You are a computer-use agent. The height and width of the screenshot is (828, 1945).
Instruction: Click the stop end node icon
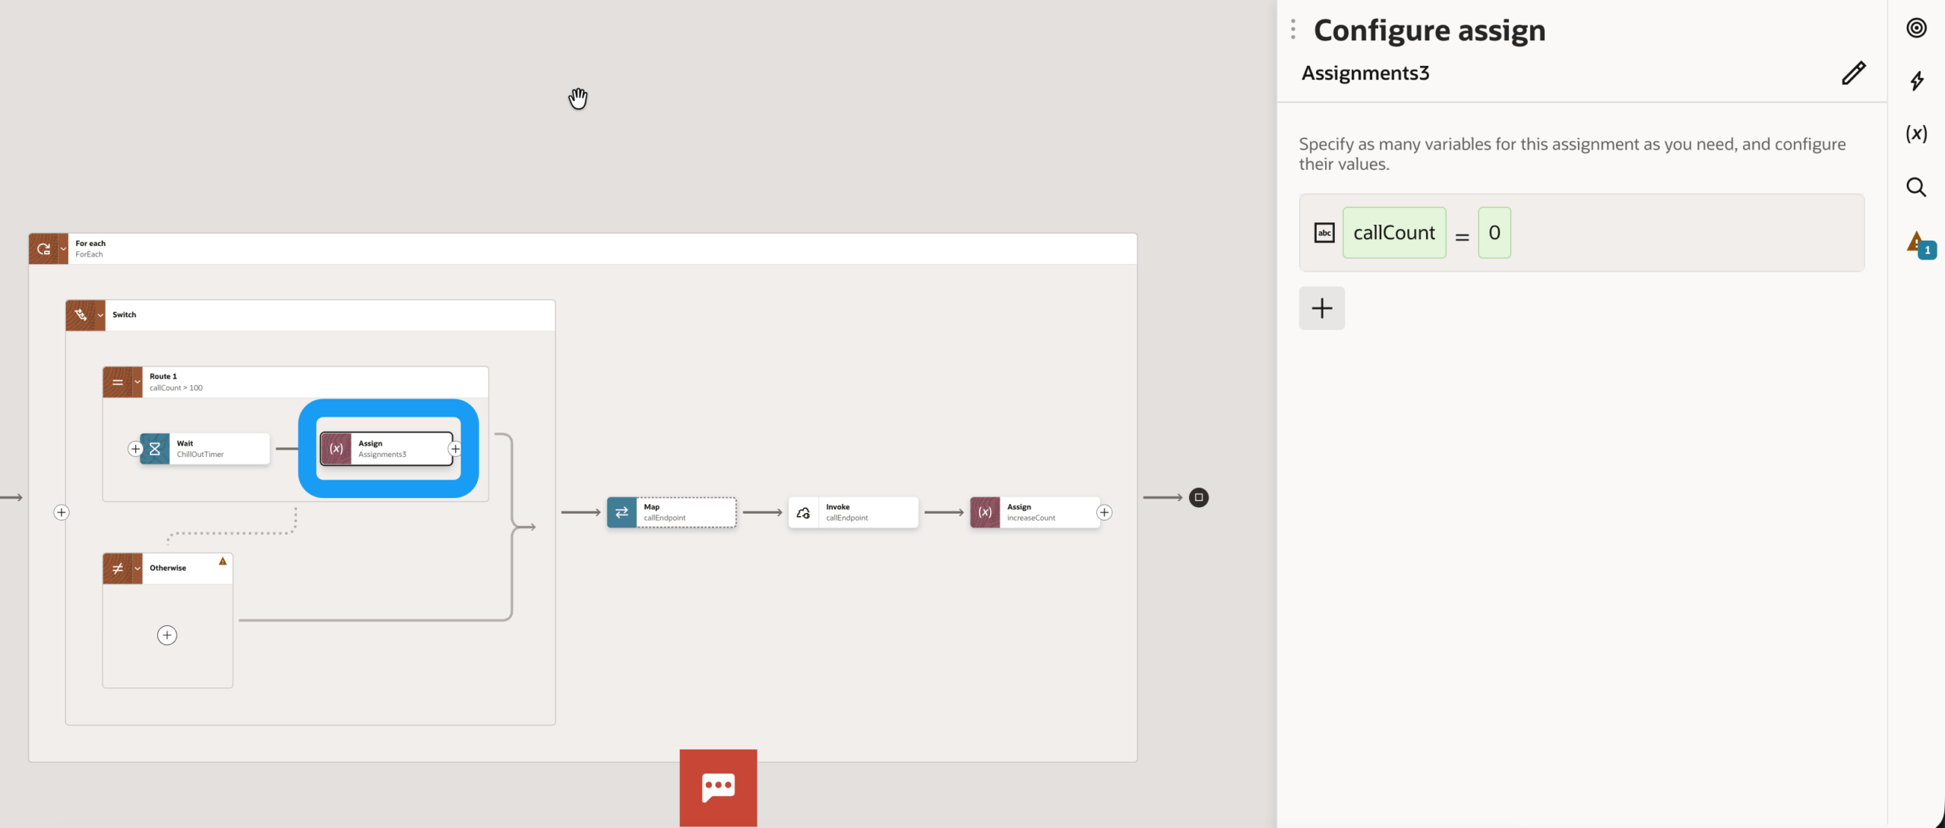1199,498
